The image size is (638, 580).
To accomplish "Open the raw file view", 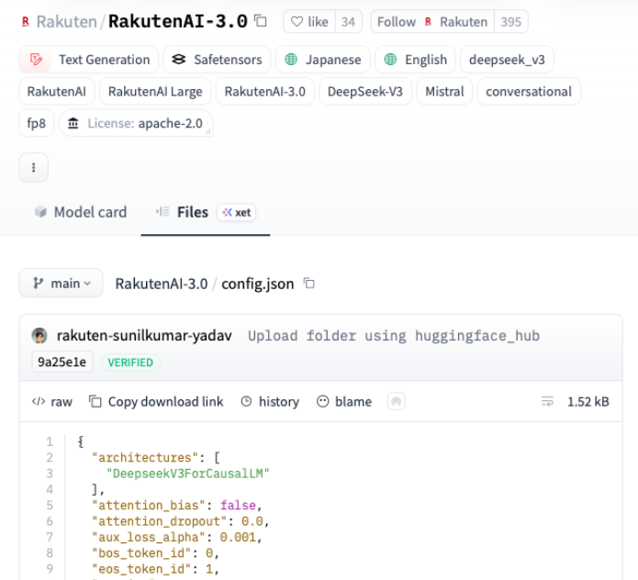I will [52, 401].
